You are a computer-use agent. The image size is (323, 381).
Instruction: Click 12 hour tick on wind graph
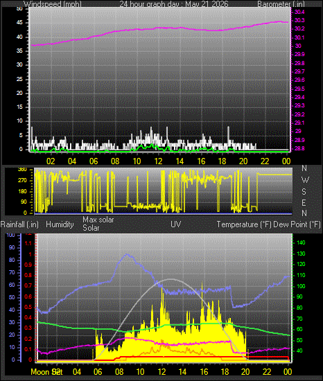[158, 161]
